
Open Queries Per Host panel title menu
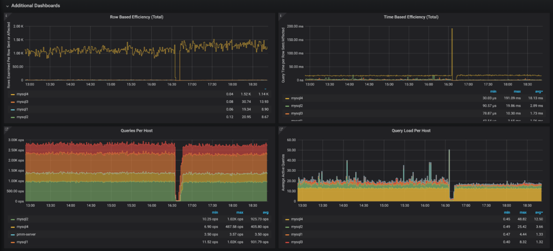[x=137, y=130]
